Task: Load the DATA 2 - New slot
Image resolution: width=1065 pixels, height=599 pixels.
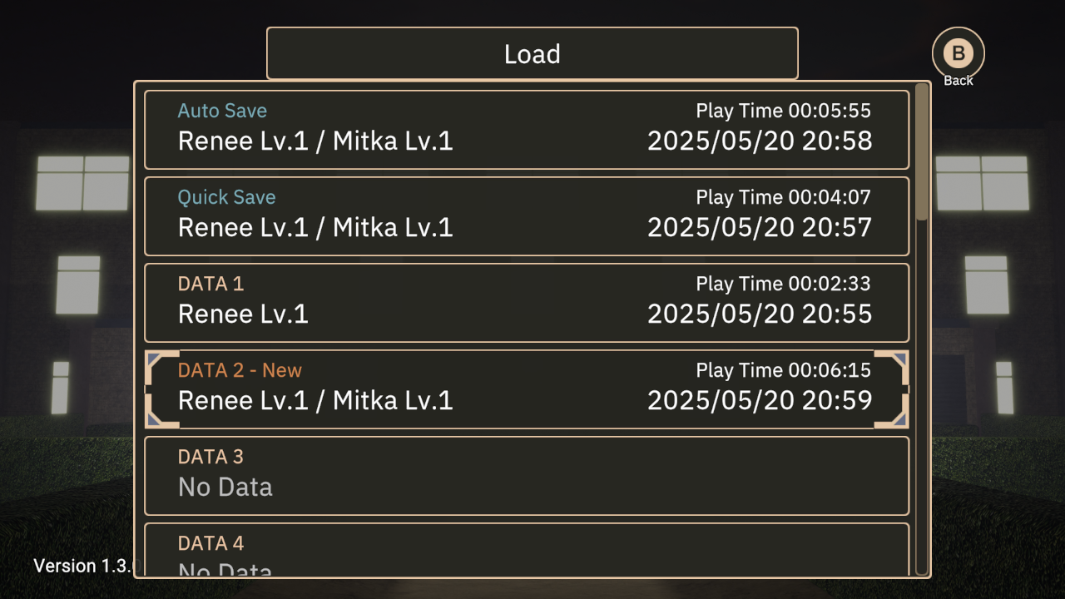Action: tap(527, 389)
